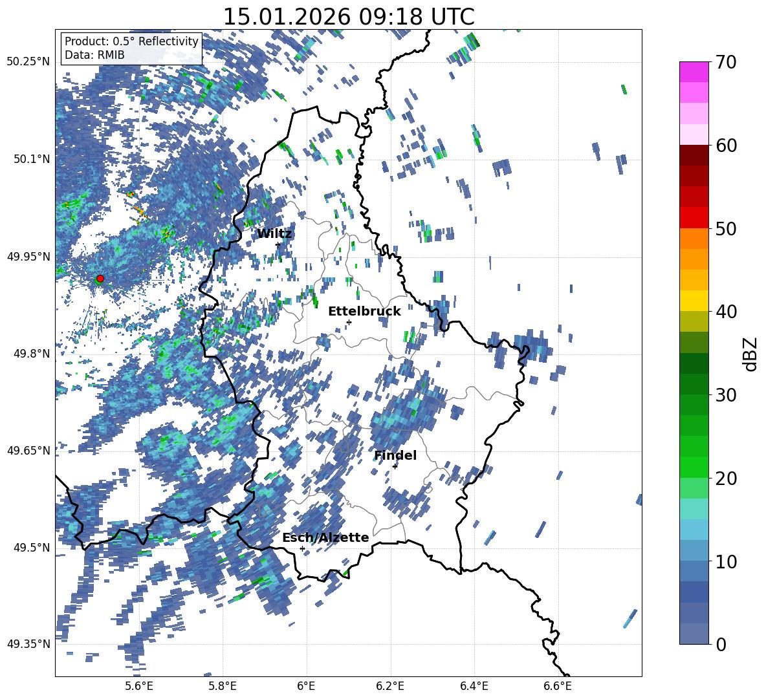
Task: Click the colorbar 30 tick label
Action: 726,395
